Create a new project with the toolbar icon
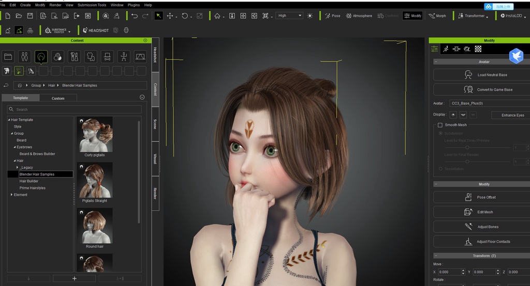The image size is (530, 286). pos(8,16)
